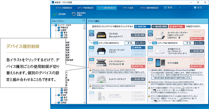The image size is (209, 109).
Task: Select the 法務部 group in the tree
Action: (x=64, y=102)
